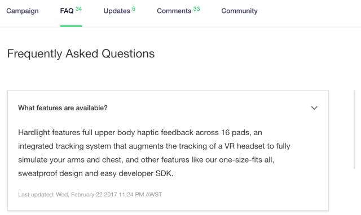Click the vertical scrollbar at the right edge
Viewport: 361px width, 215px height.
tap(354, 129)
